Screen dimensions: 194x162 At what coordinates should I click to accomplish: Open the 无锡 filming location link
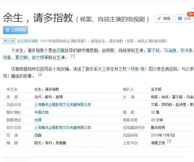[38, 120]
